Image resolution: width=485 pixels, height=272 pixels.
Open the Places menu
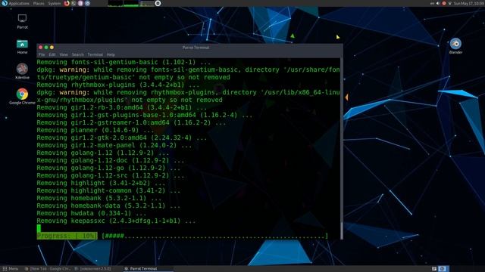tap(39, 3)
